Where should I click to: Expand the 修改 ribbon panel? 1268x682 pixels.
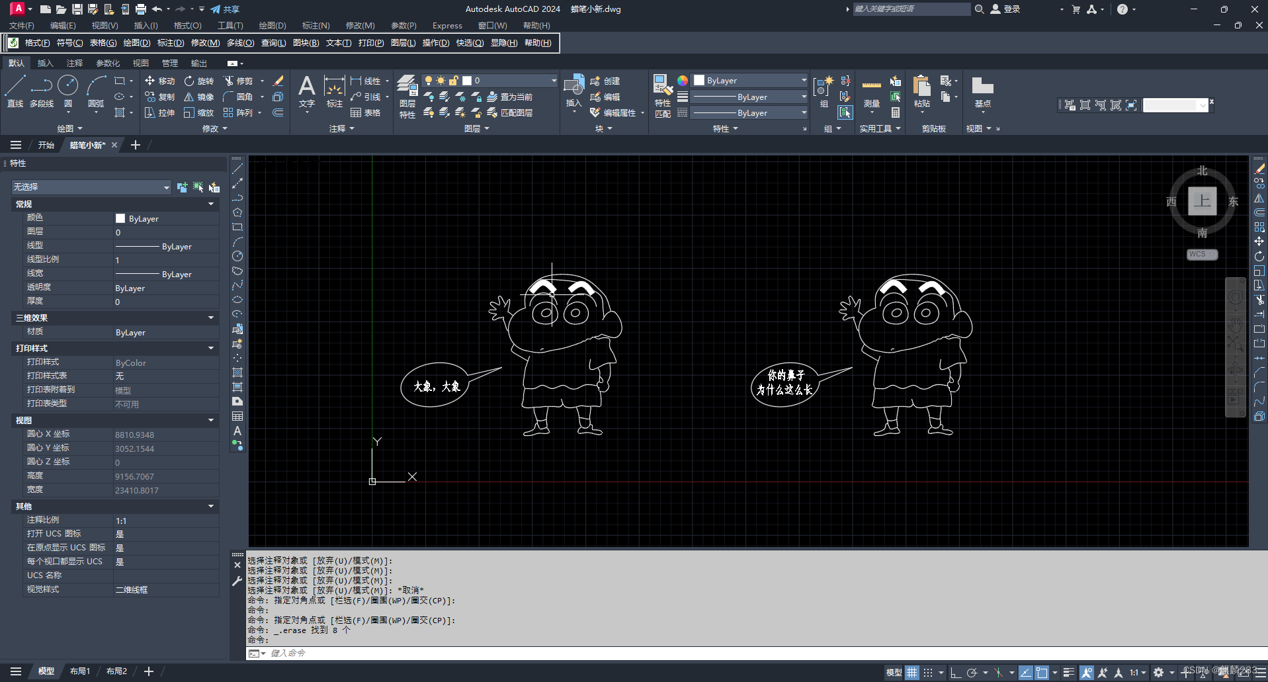pos(215,128)
